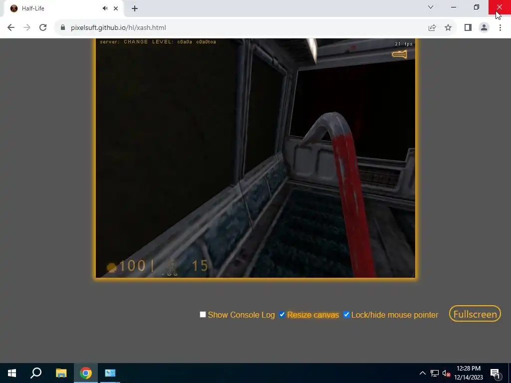Reload the Half-Life page
The image size is (511, 383).
(43, 28)
